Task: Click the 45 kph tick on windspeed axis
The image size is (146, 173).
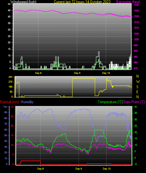Action: (9, 11)
